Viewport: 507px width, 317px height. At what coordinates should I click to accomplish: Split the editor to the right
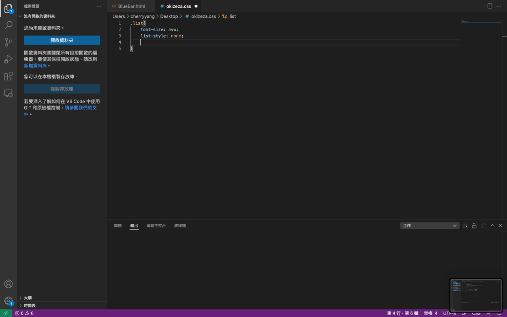coord(490,6)
